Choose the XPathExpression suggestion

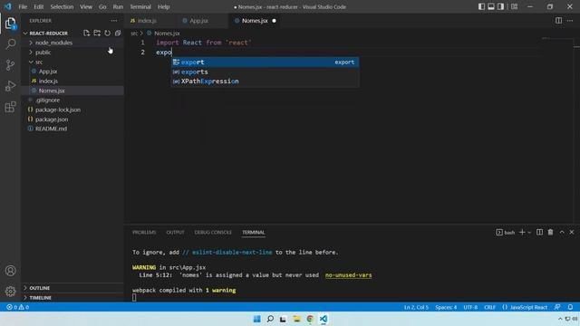pos(265,81)
